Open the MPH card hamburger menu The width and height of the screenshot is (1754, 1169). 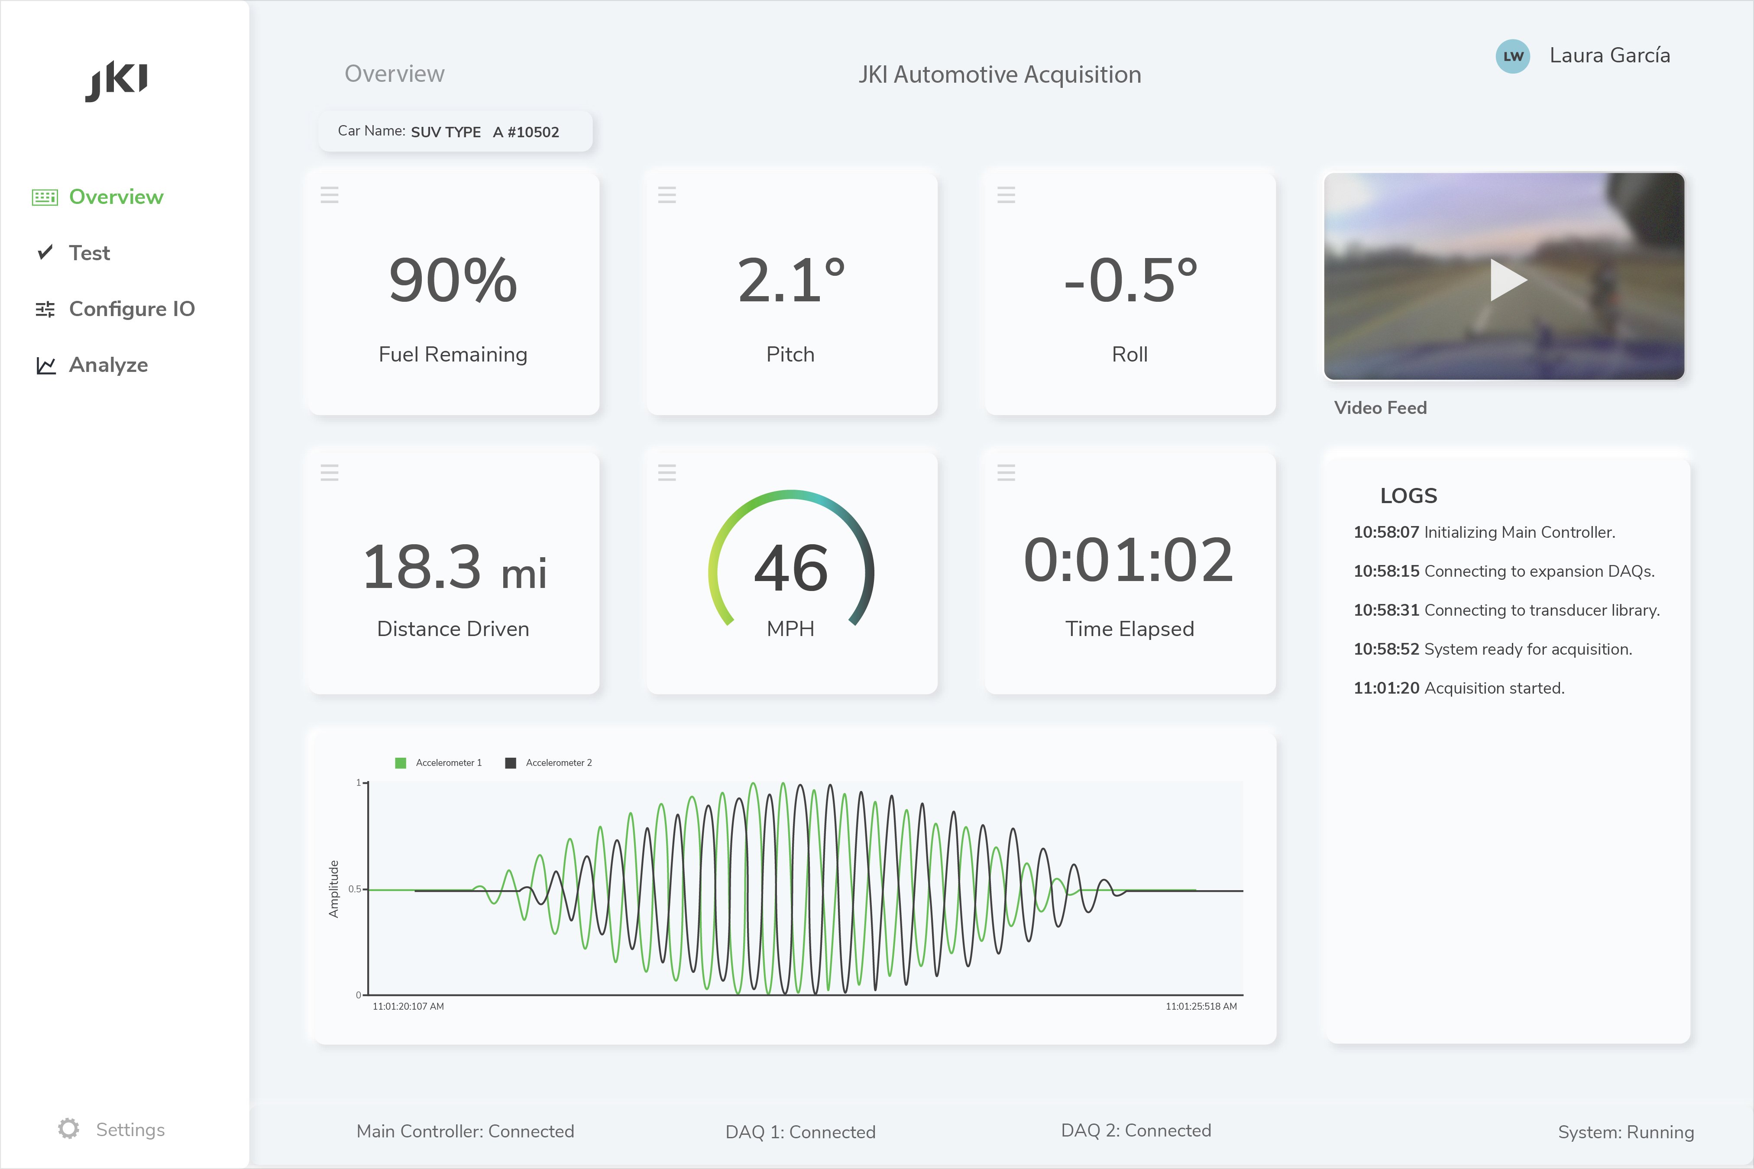click(x=667, y=473)
